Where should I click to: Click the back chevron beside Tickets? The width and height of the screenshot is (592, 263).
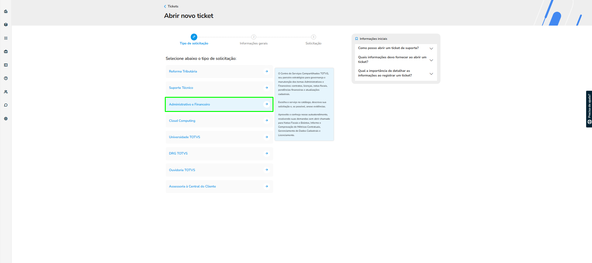click(x=165, y=6)
